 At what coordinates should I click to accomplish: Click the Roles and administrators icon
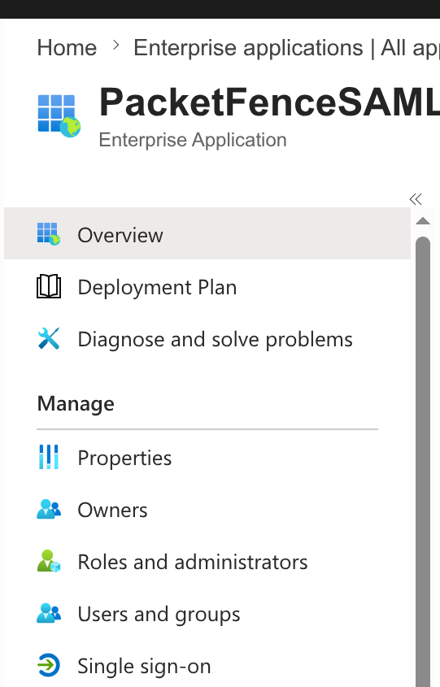pyautogui.click(x=49, y=561)
